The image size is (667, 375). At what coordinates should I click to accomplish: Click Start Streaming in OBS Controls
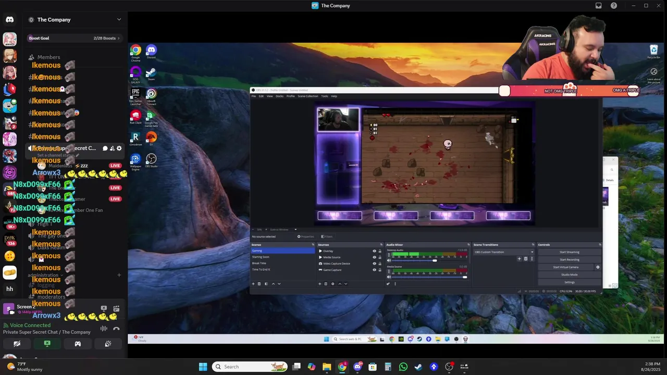[569, 252]
